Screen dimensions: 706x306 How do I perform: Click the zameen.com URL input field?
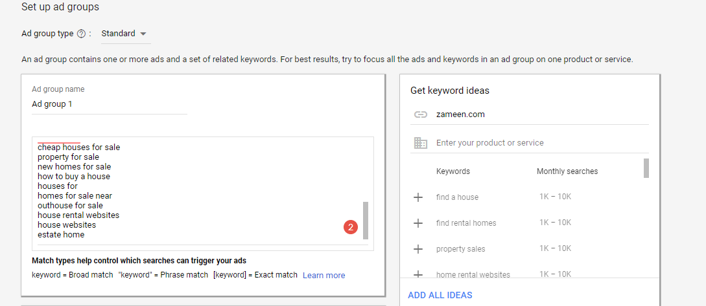pyautogui.click(x=538, y=115)
